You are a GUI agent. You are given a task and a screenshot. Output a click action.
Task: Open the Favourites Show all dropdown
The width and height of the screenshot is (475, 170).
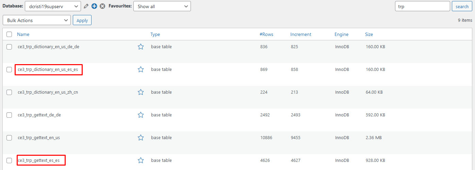pyautogui.click(x=162, y=6)
